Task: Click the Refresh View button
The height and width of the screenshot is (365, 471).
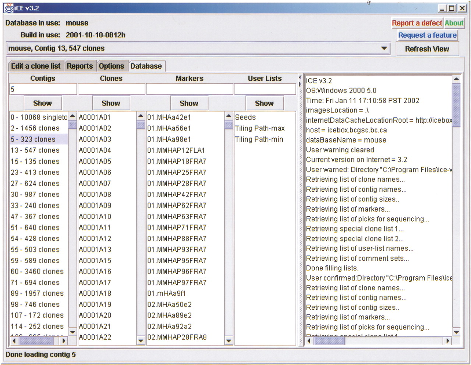Action: (x=427, y=49)
